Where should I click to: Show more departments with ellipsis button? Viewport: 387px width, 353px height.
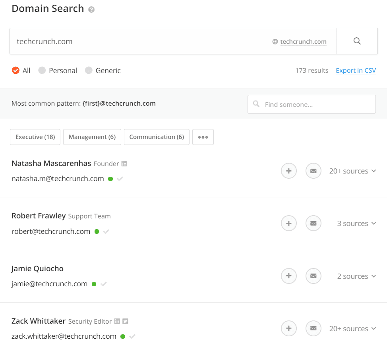pyautogui.click(x=203, y=137)
